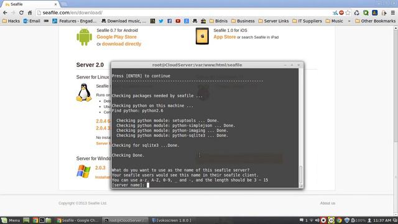Click the terminal server name prompt line

(x=205, y=185)
